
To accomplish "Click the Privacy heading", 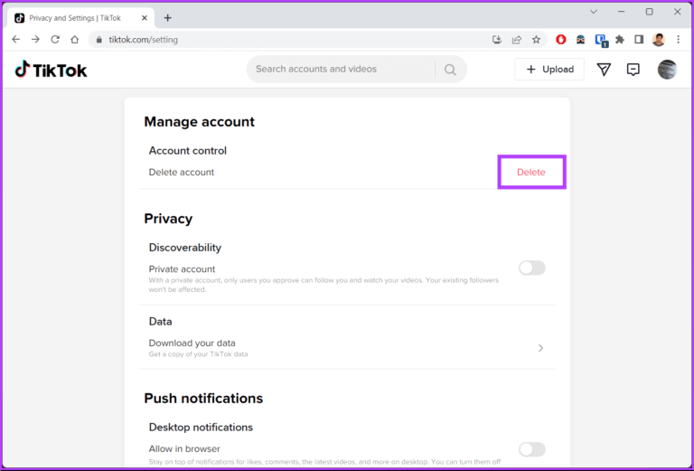I will click(x=168, y=219).
